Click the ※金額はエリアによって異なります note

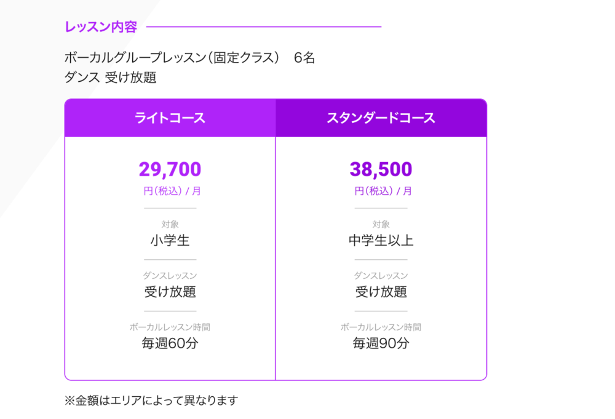pyautogui.click(x=151, y=401)
